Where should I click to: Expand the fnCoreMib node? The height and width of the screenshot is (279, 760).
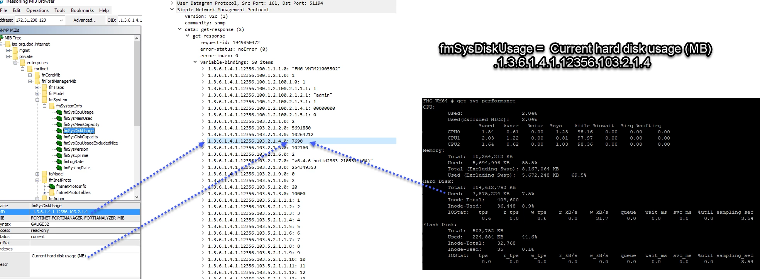point(30,75)
